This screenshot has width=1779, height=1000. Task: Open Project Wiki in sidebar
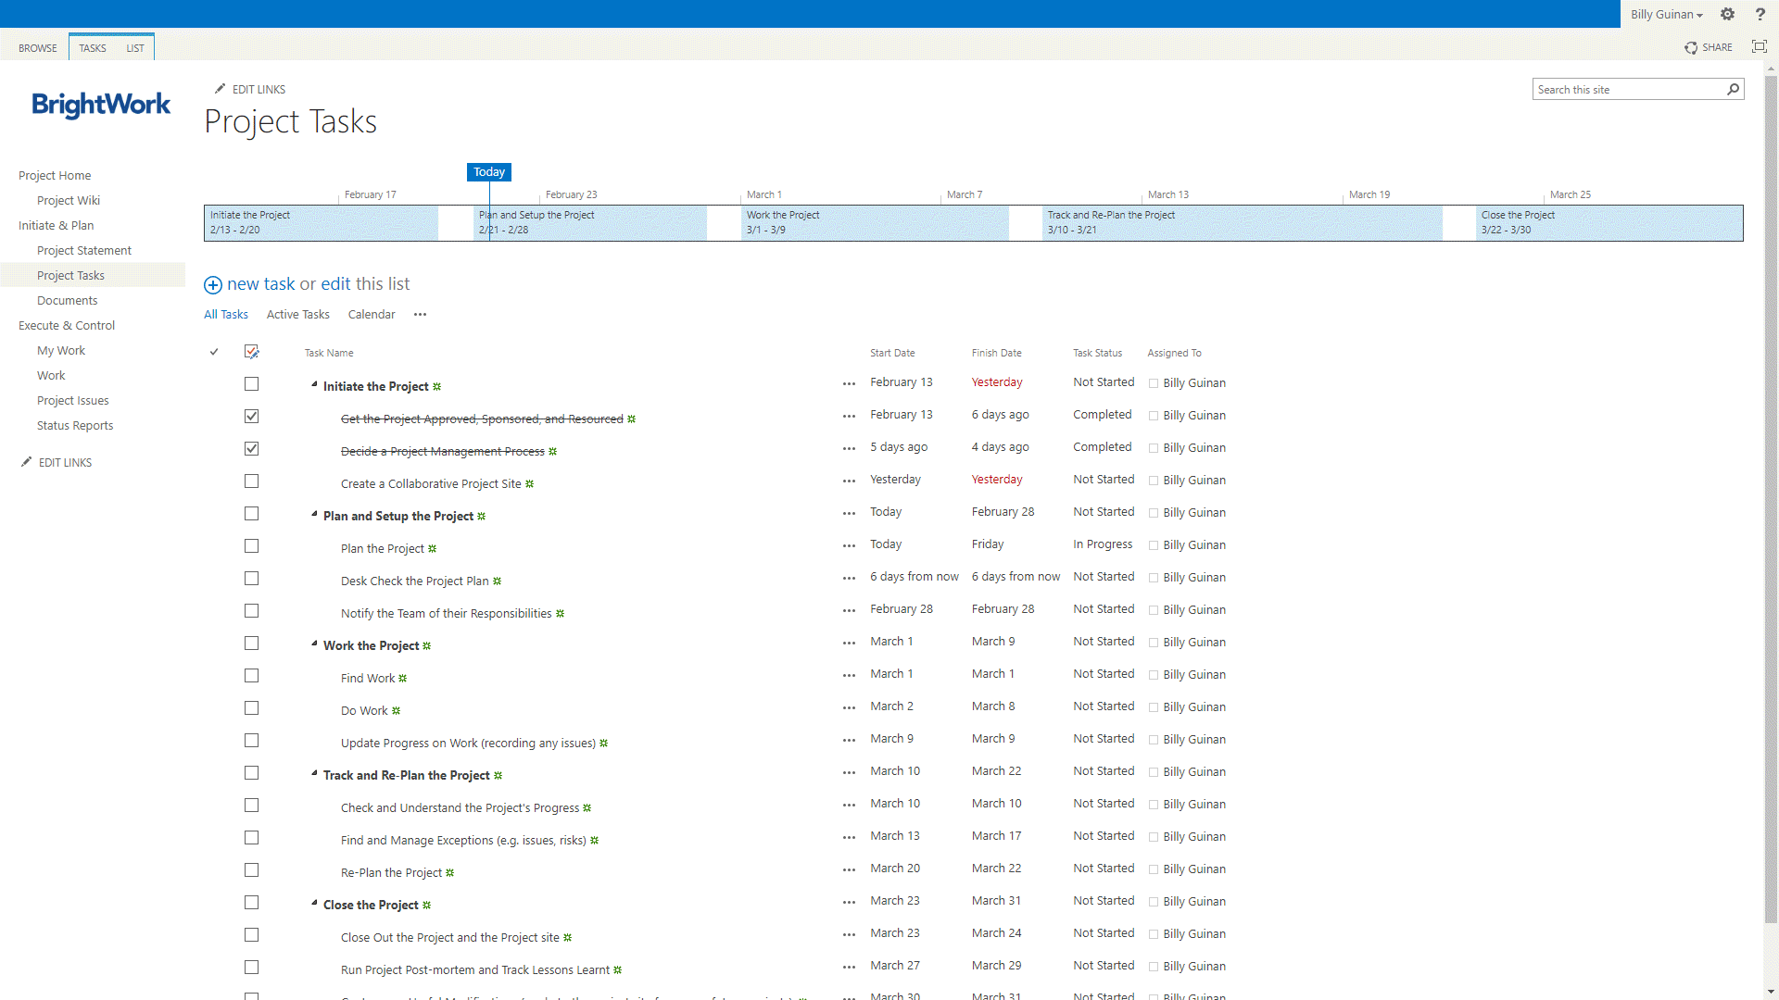pos(69,200)
